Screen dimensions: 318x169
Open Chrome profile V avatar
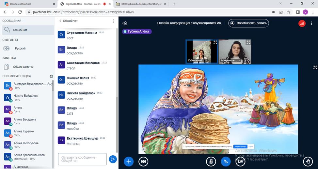coord(305,12)
